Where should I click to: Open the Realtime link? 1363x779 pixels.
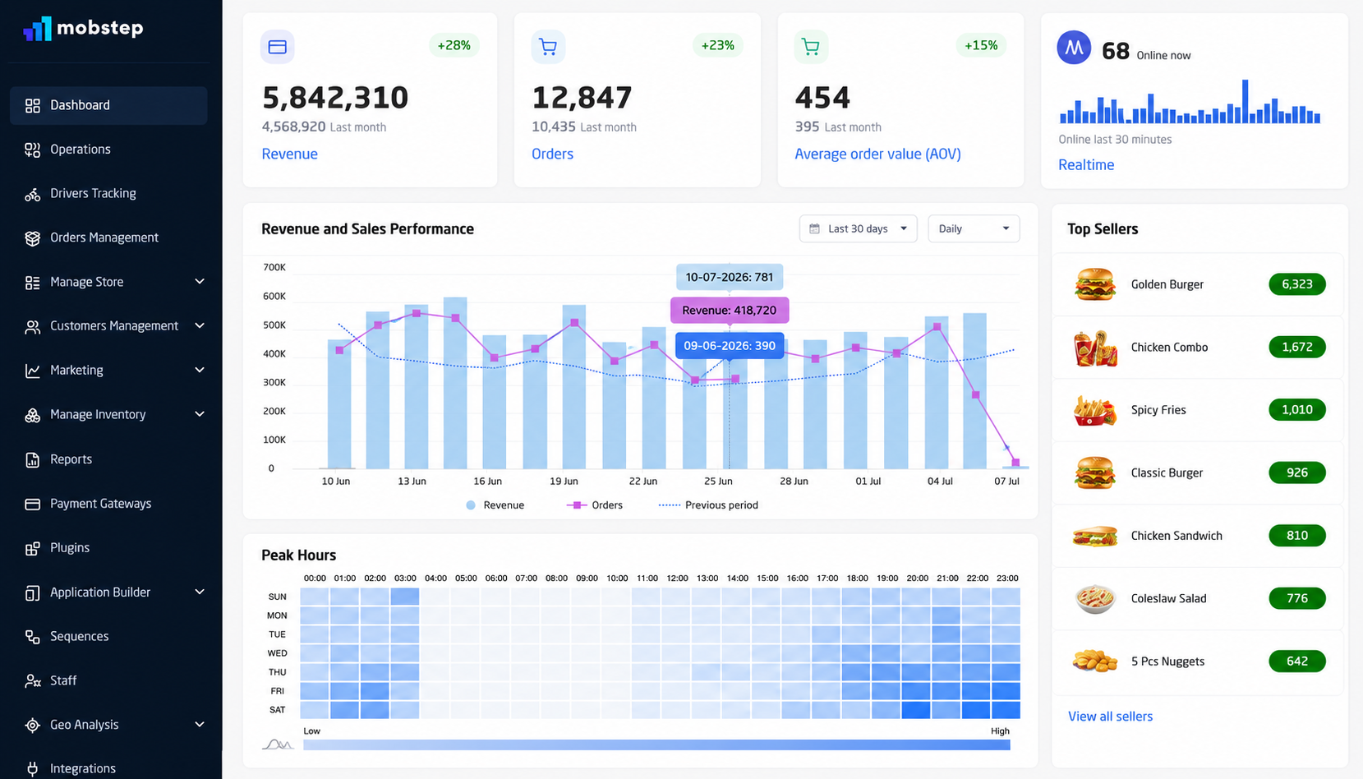coord(1086,165)
